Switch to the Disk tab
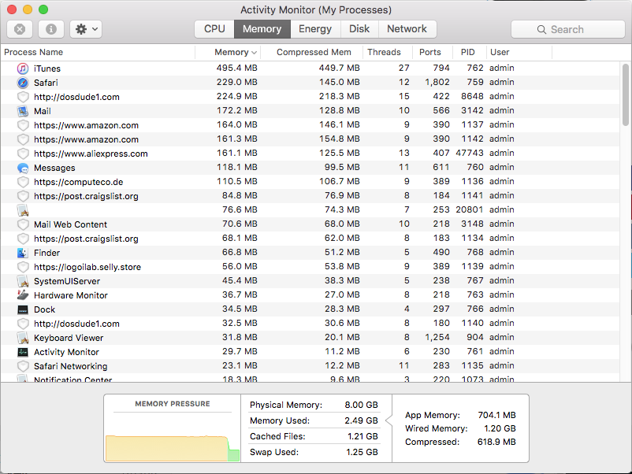The width and height of the screenshot is (632, 474). (x=359, y=29)
